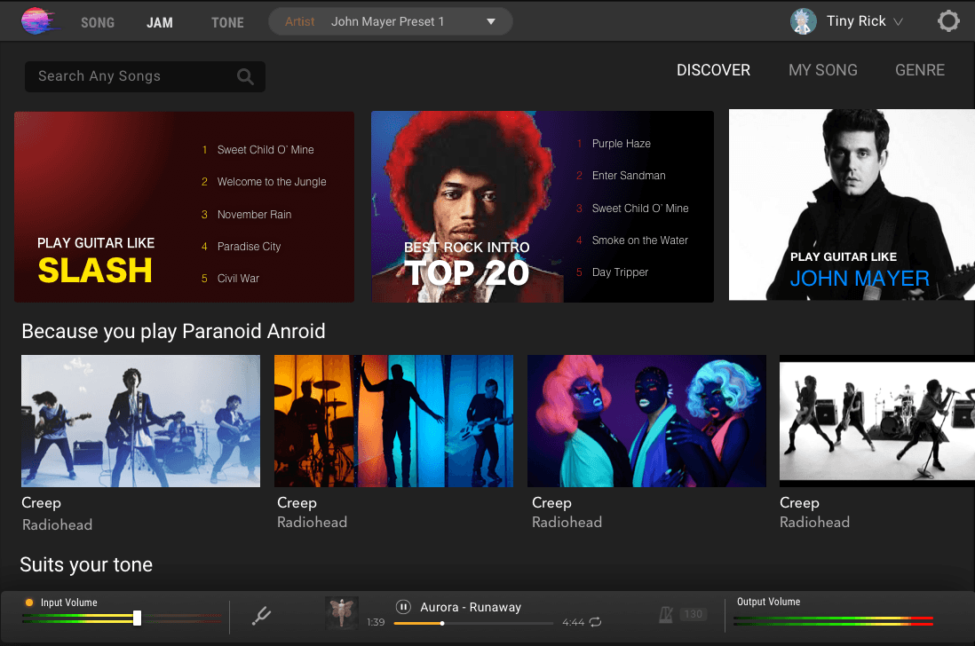Click the Tiny Rick avatar image
Viewport: 975px width, 646px height.
pos(803,21)
